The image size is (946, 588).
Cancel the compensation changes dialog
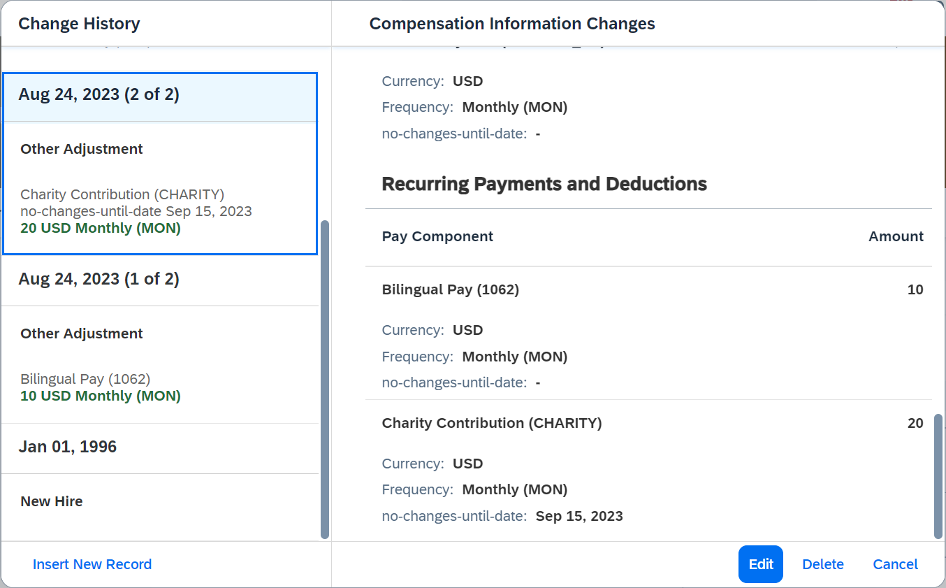(895, 564)
